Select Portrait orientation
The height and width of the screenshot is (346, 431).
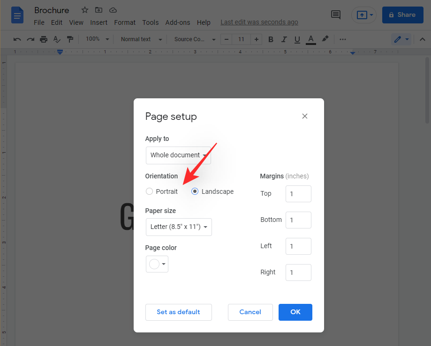coord(150,191)
